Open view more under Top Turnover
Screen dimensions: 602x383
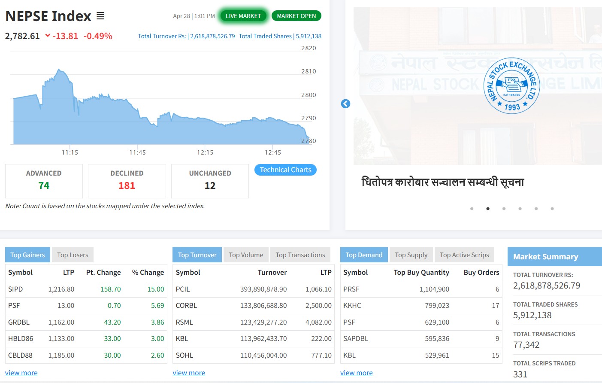coord(189,373)
